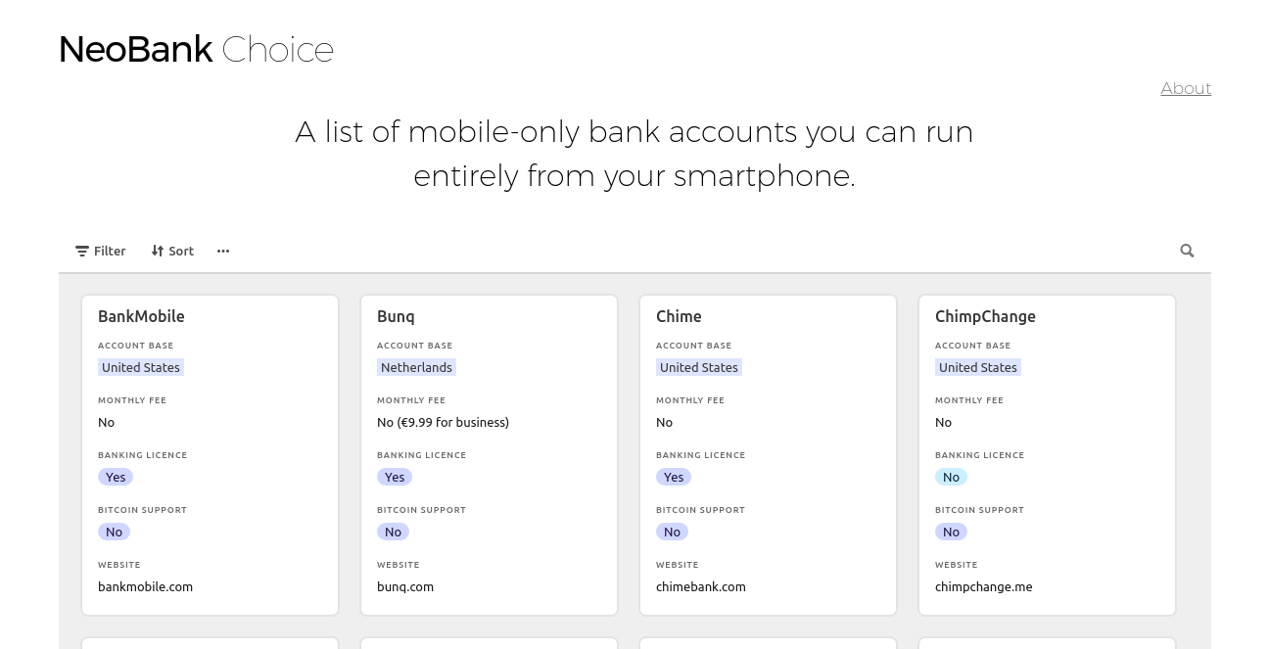Open the BankMobile card title
Screen dimensions: 1269x649
coord(141,316)
